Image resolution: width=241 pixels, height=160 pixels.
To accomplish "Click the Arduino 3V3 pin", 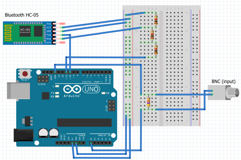I will 69,143.
